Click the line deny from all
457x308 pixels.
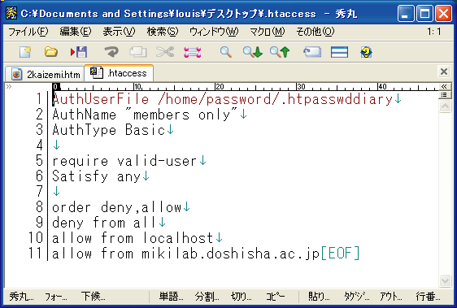104,223
